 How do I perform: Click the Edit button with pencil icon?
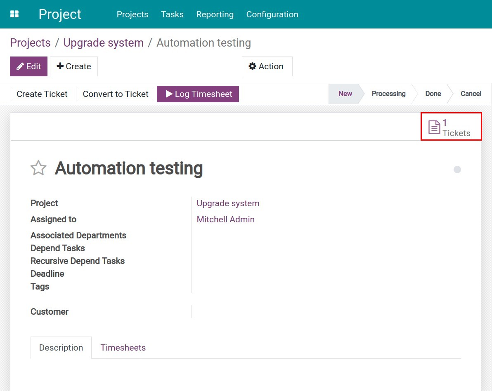point(28,66)
